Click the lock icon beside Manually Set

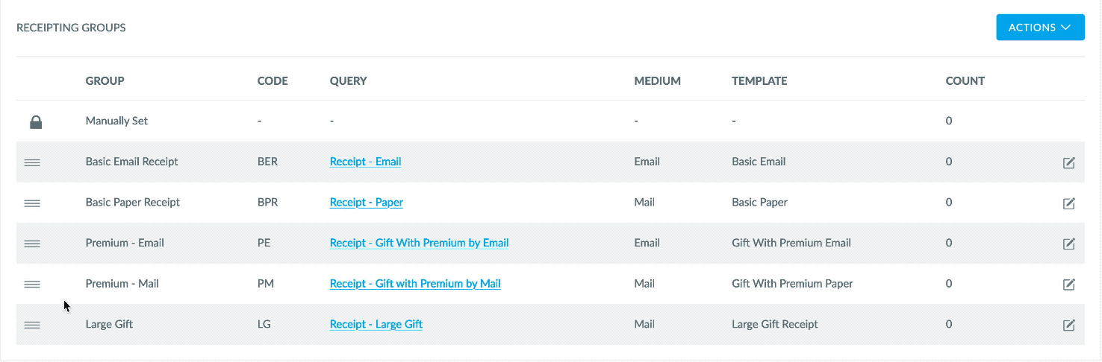(35, 121)
